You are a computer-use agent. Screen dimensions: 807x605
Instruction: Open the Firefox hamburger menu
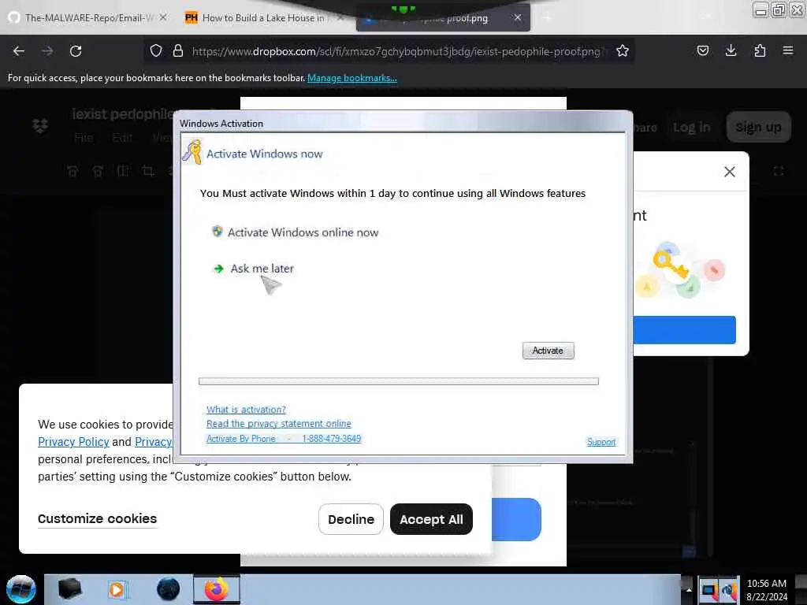click(x=788, y=50)
